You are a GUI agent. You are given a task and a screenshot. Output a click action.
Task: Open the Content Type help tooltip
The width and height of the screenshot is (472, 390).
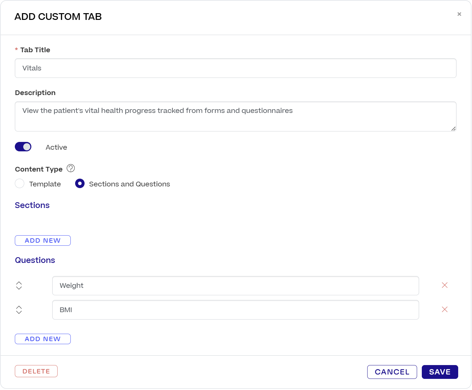coord(71,168)
